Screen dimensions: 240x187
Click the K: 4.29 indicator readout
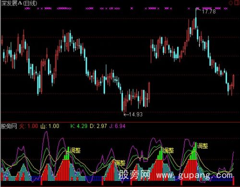click(x=79, y=126)
